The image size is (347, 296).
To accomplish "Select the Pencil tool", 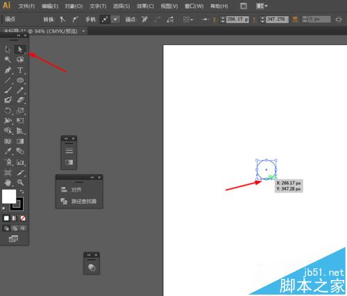I will [20, 90].
